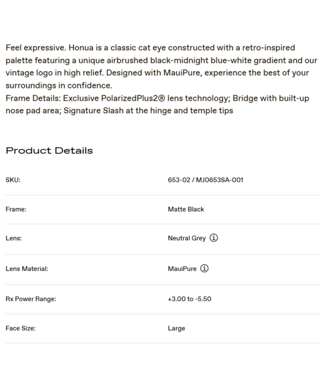Click the Face Size label

click(x=21, y=328)
